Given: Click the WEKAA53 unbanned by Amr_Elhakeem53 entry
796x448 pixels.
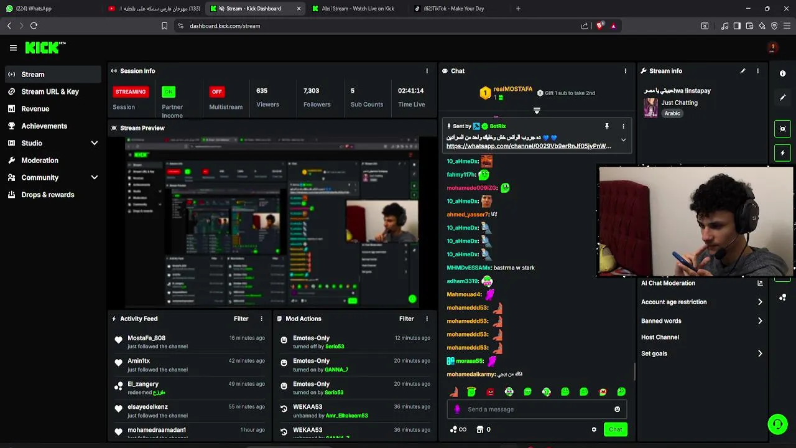Looking at the screenshot, I should [356, 411].
